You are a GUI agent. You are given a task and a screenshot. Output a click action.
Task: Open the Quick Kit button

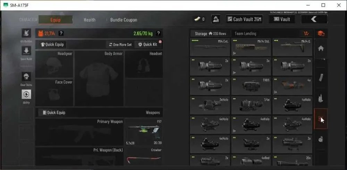[148, 44]
